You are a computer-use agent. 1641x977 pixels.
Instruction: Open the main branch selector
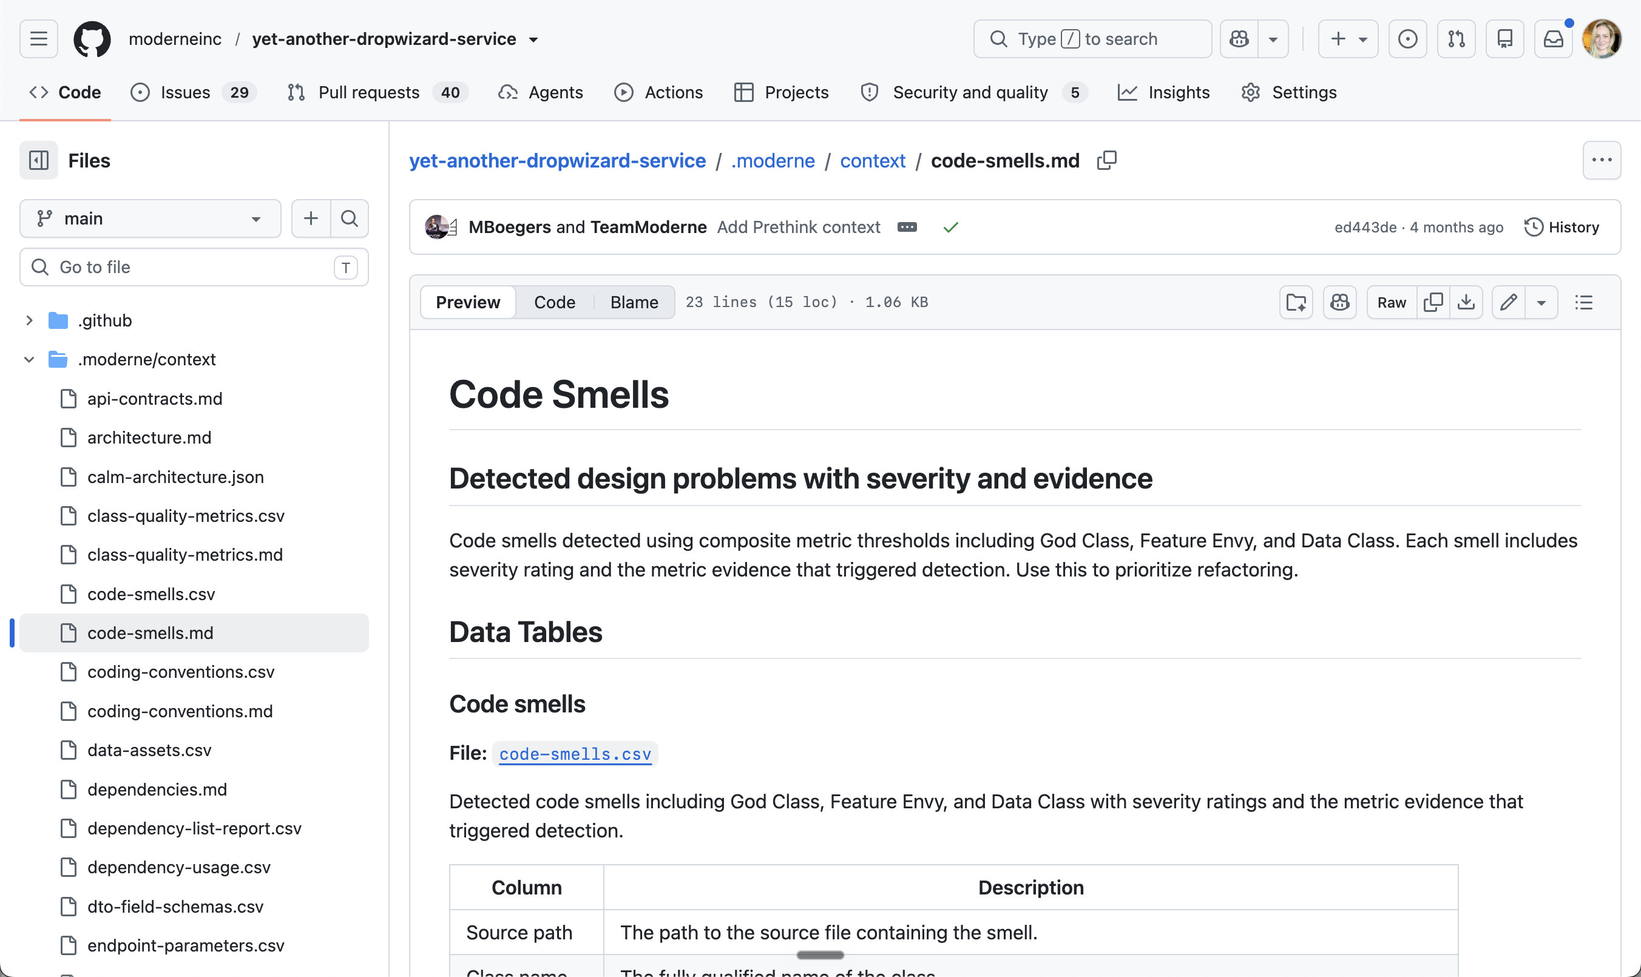(150, 218)
